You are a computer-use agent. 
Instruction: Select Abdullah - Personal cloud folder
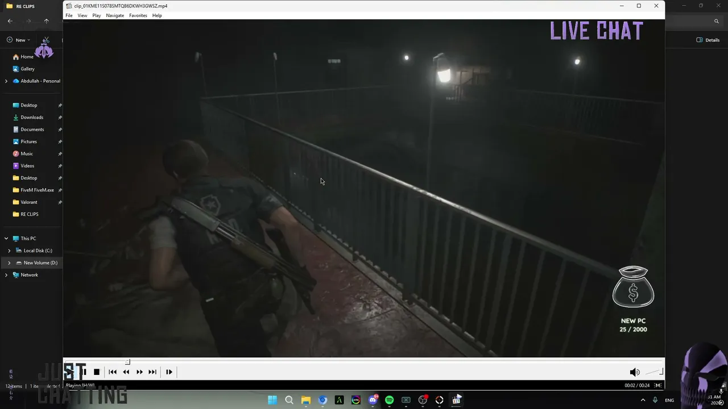point(36,81)
